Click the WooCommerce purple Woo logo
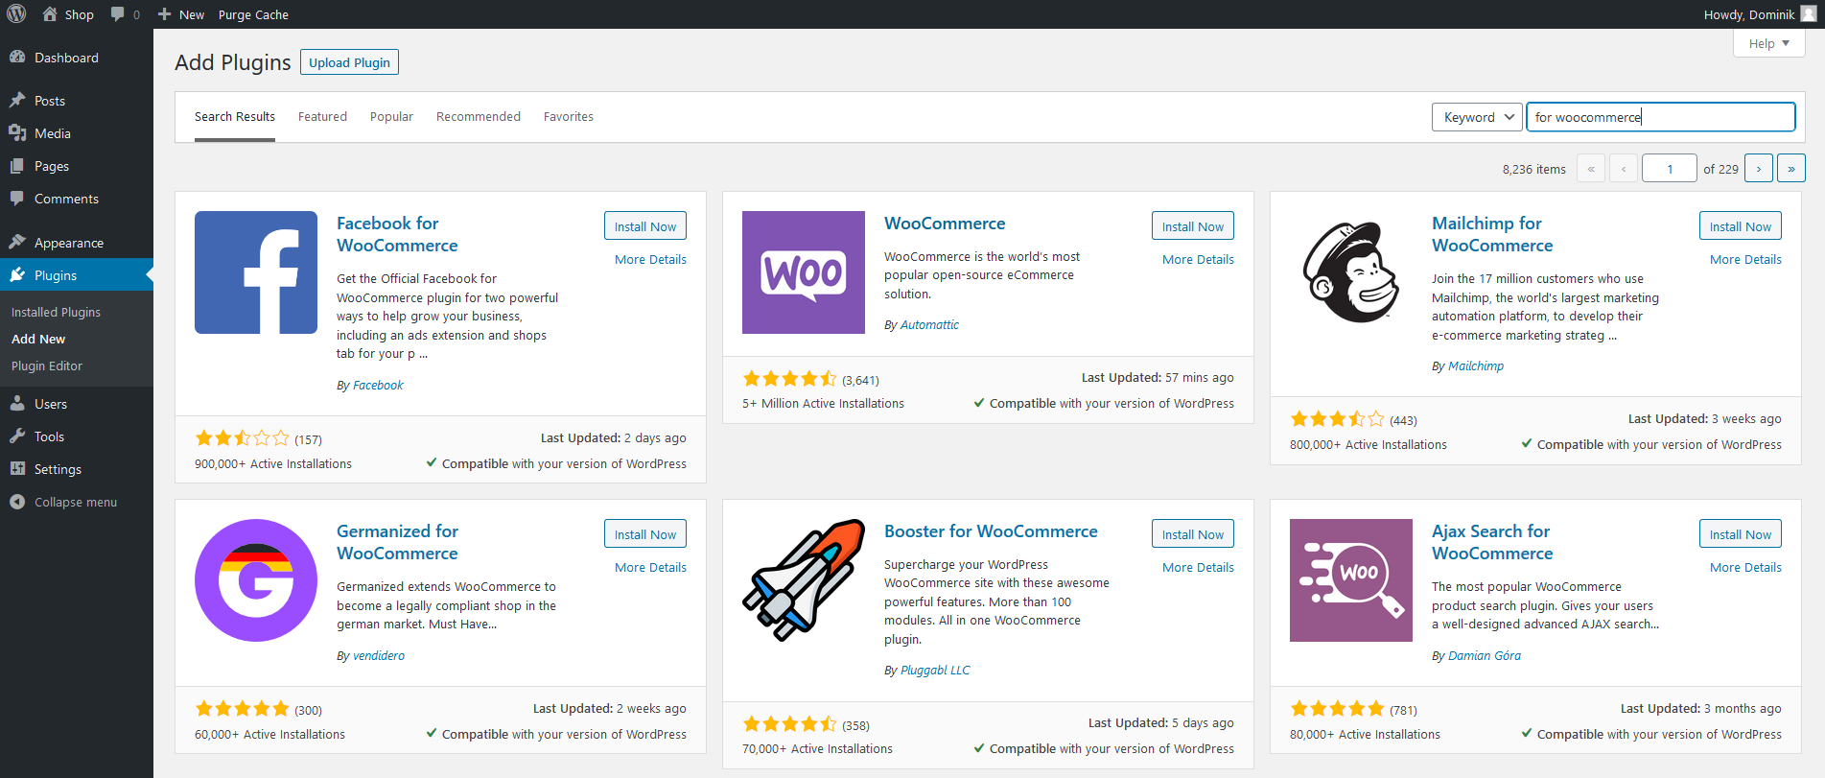 [x=804, y=272]
